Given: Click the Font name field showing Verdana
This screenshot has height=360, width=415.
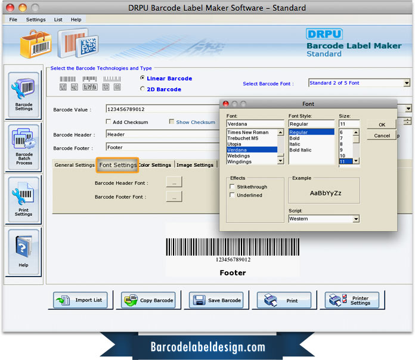Looking at the screenshot, I should pos(255,124).
